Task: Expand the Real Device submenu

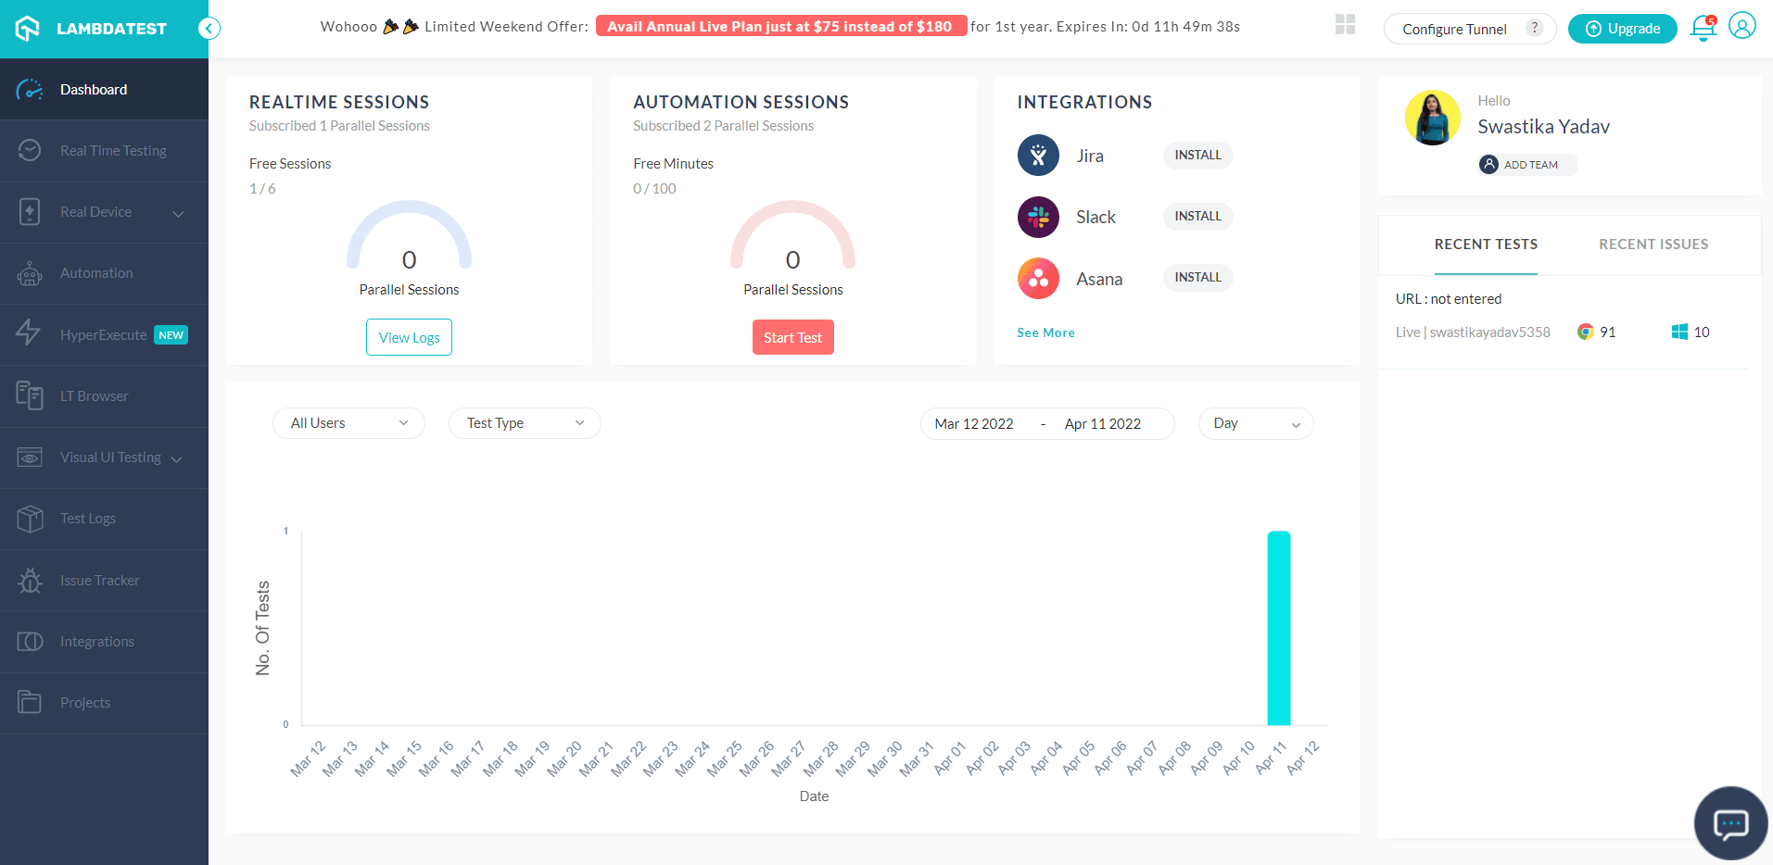Action: coord(178,213)
